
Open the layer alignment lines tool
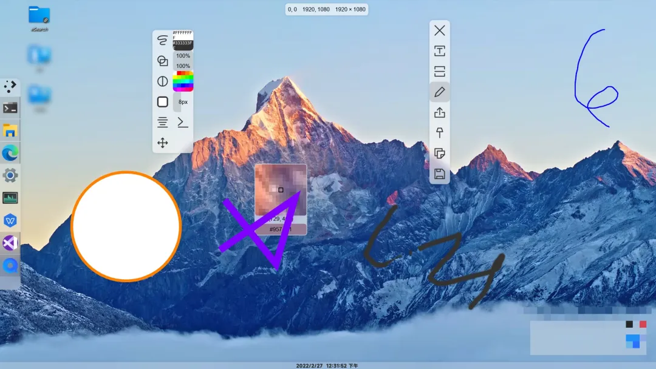162,123
